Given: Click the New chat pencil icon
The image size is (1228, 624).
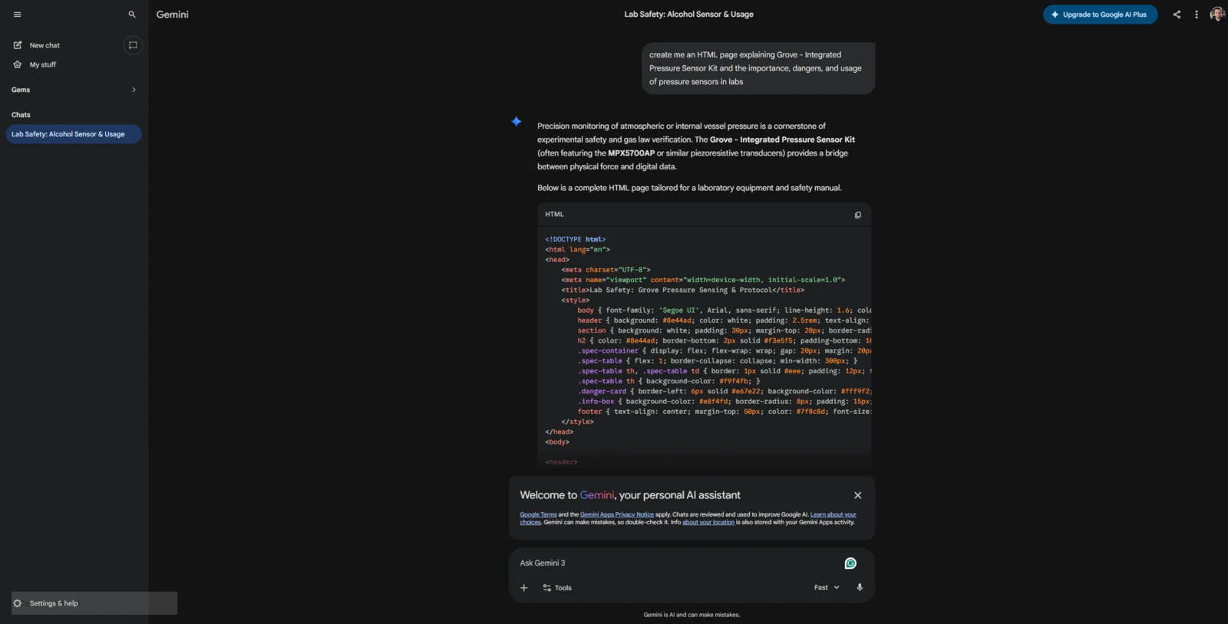Looking at the screenshot, I should (x=18, y=45).
